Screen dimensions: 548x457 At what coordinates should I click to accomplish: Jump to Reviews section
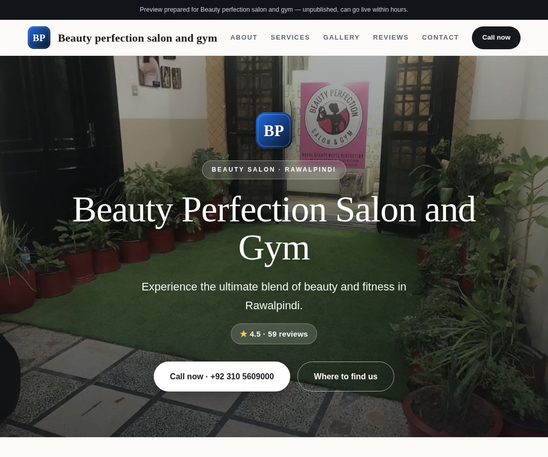(390, 38)
